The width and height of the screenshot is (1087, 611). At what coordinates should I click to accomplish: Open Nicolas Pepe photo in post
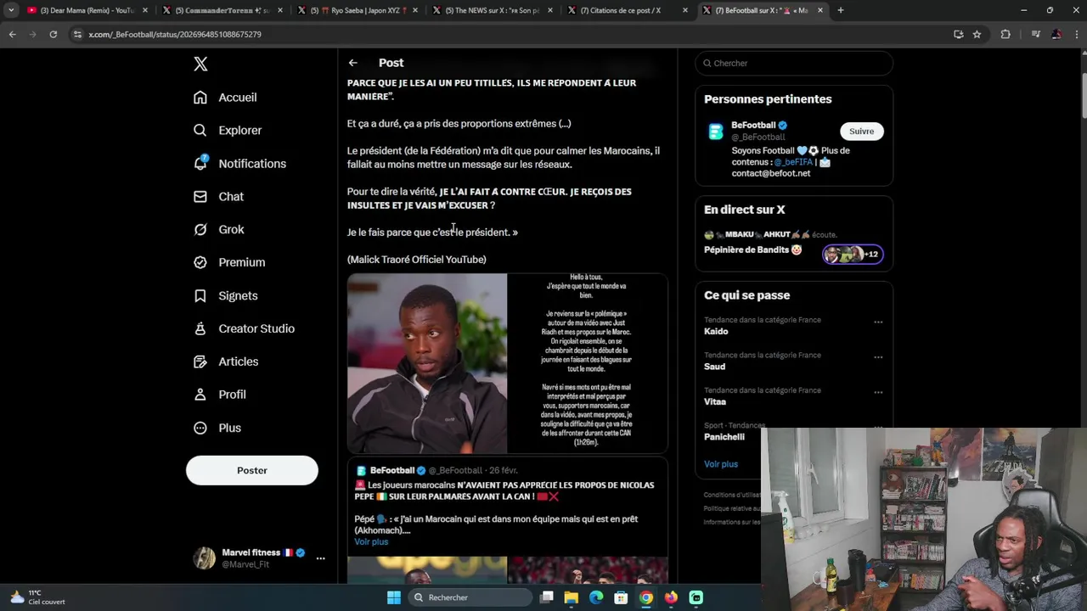coord(427,363)
